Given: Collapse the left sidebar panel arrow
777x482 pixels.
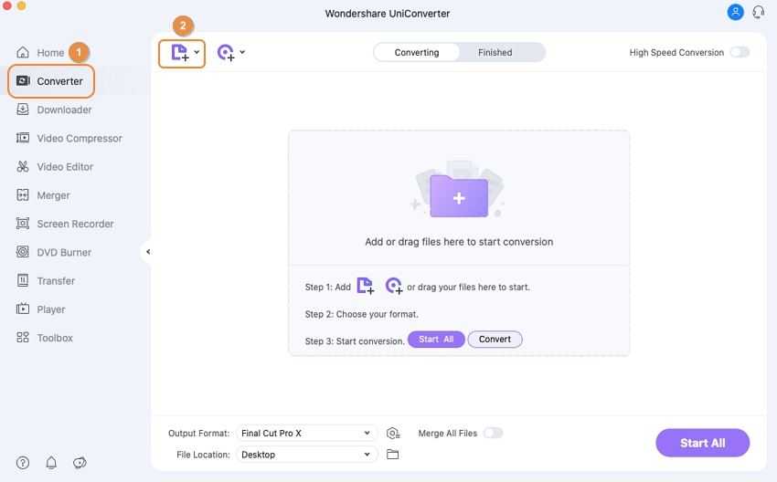Looking at the screenshot, I should coord(148,252).
